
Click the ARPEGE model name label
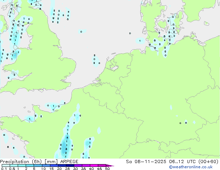pyautogui.click(x=69, y=161)
